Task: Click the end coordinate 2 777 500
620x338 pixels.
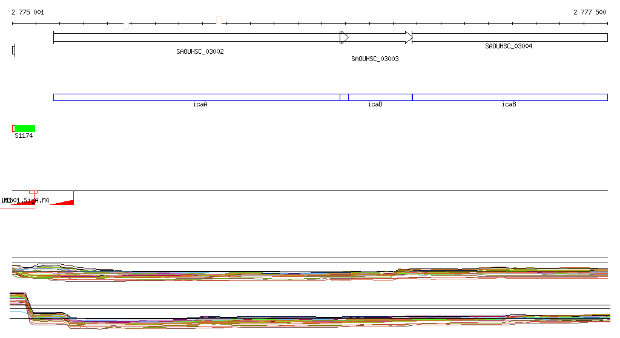Action: [x=589, y=12]
